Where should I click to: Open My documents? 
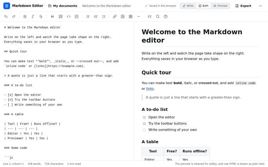63,6
